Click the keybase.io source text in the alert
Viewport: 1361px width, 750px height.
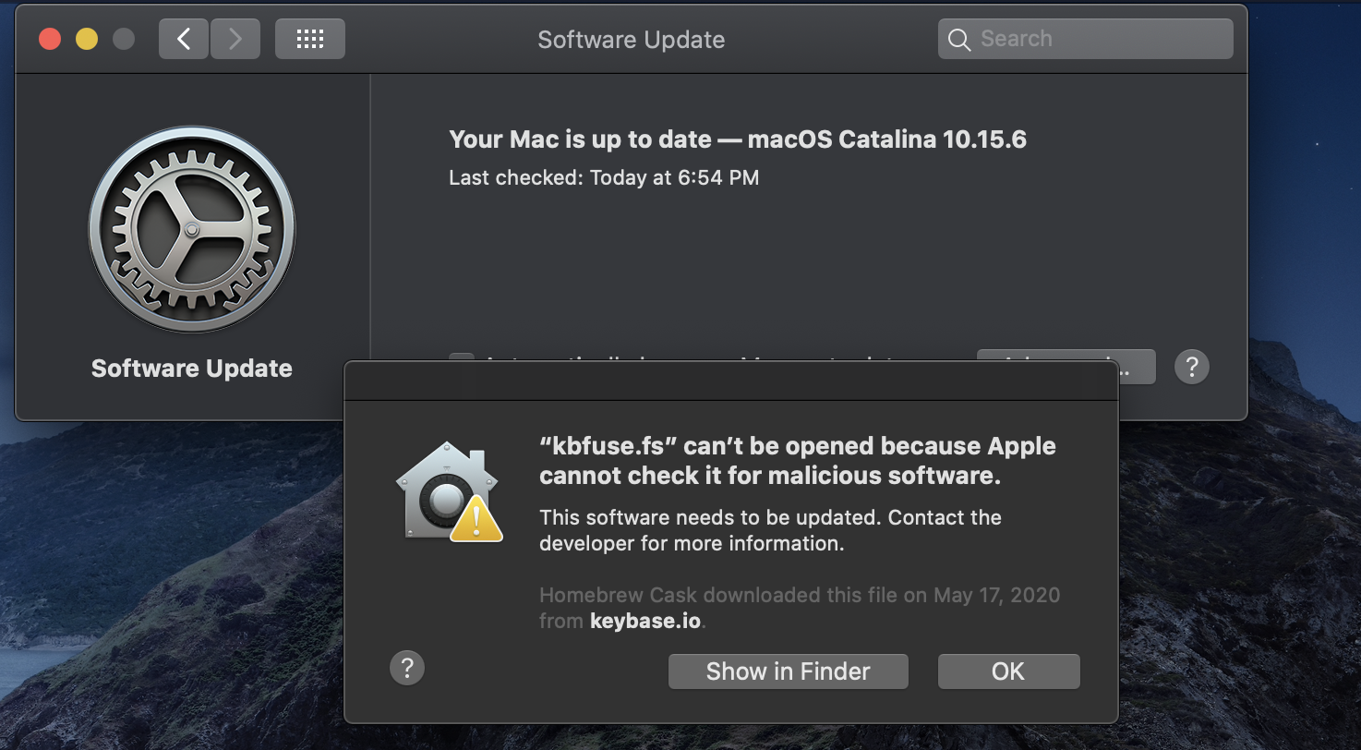coord(645,621)
